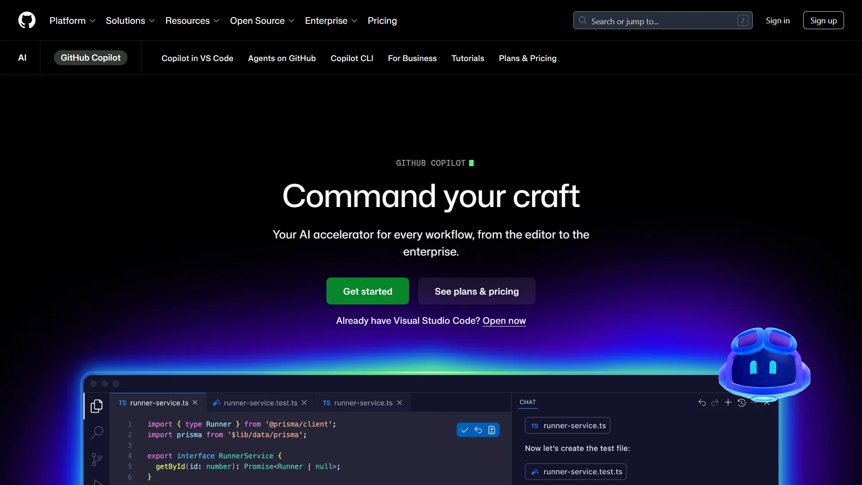
Task: Select the CHAT panel tab
Action: (528, 402)
